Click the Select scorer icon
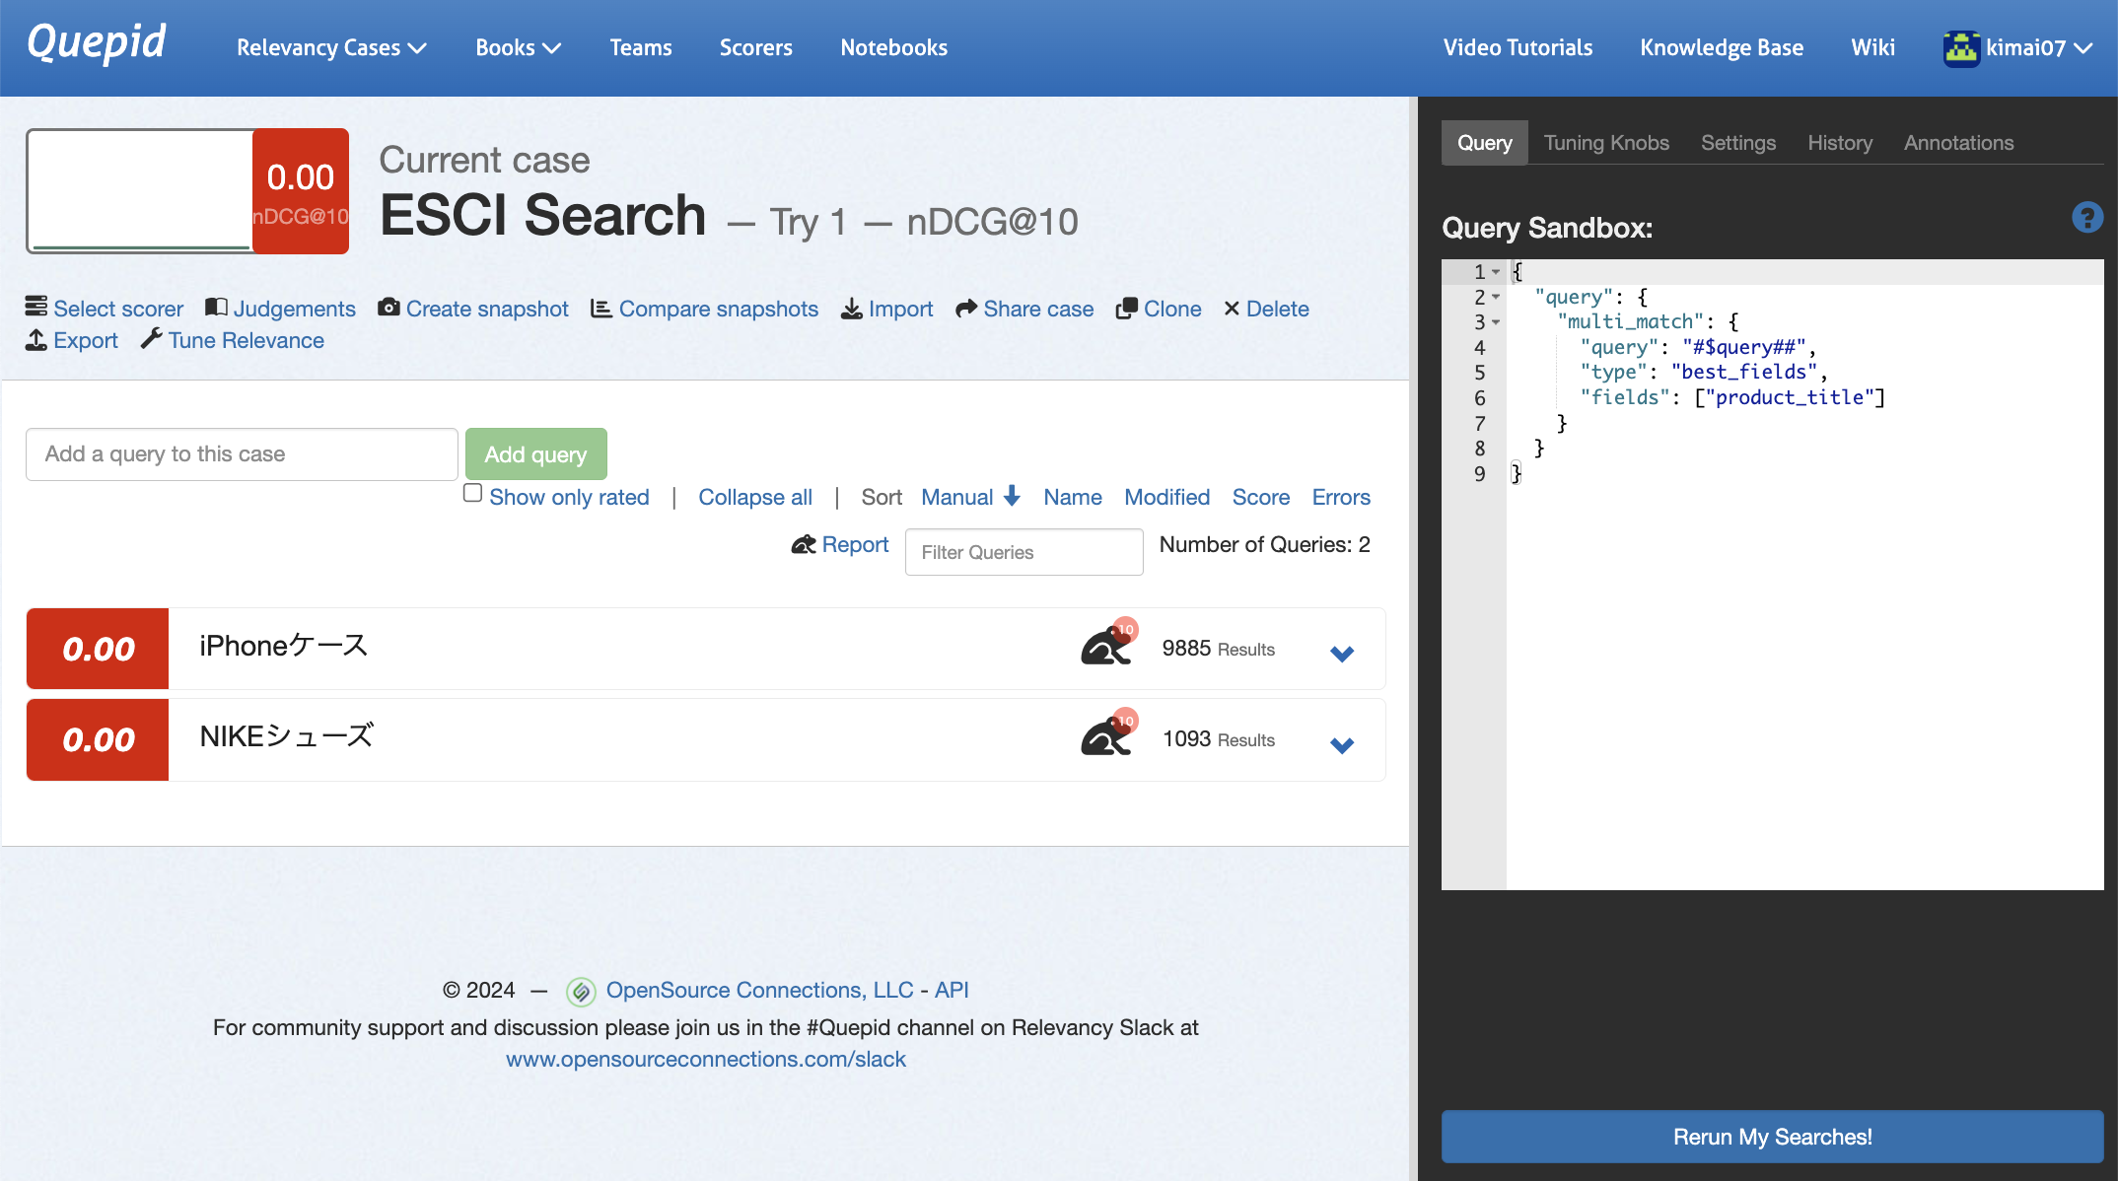This screenshot has width=2118, height=1181. coord(36,308)
